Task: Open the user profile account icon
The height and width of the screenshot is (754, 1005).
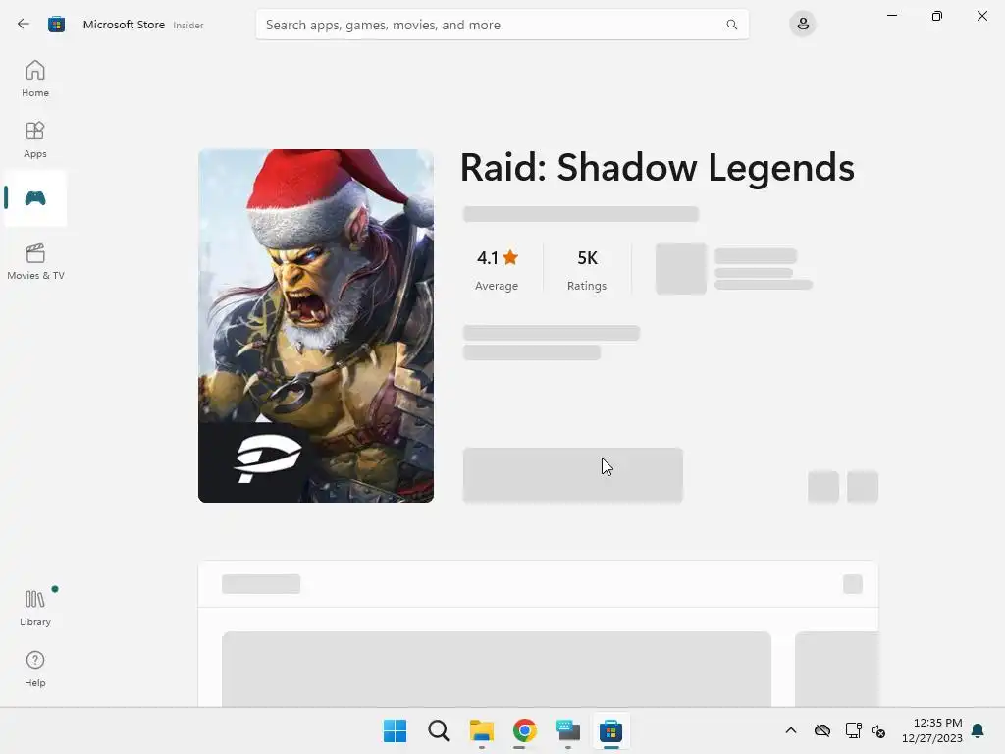Action: click(x=803, y=25)
